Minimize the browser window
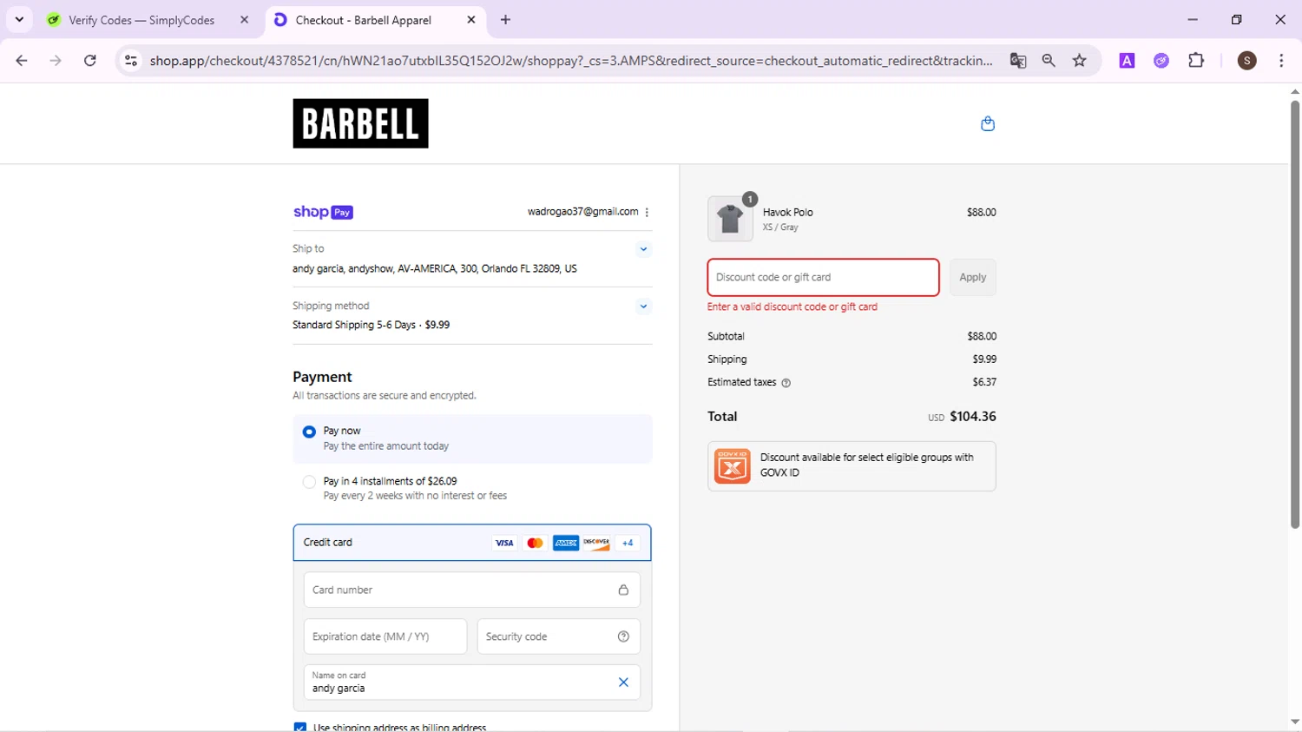This screenshot has width=1302, height=732. (x=1193, y=19)
